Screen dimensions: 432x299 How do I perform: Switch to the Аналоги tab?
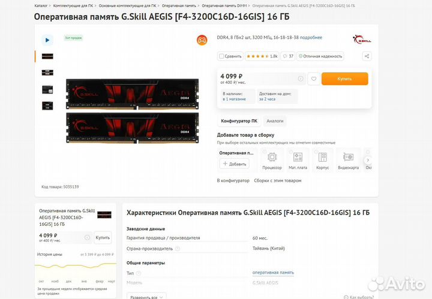(275, 121)
